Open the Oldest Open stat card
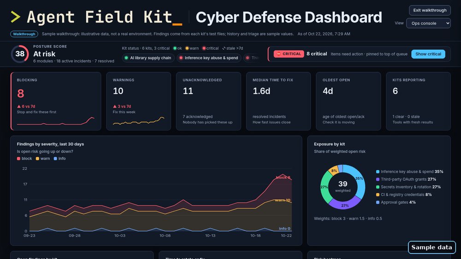Viewport: 461px width, 259px height. coord(349,101)
